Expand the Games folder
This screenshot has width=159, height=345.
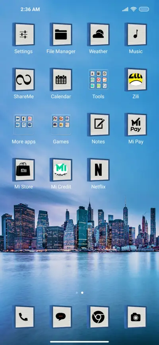click(61, 125)
